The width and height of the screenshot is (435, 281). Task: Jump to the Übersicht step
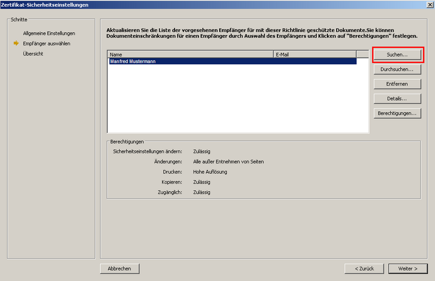tap(33, 54)
